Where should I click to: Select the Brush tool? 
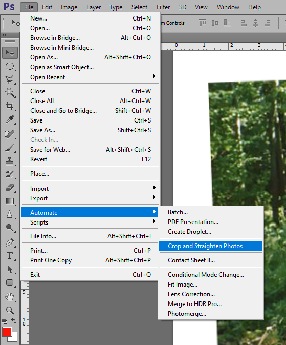[x=10, y=148]
